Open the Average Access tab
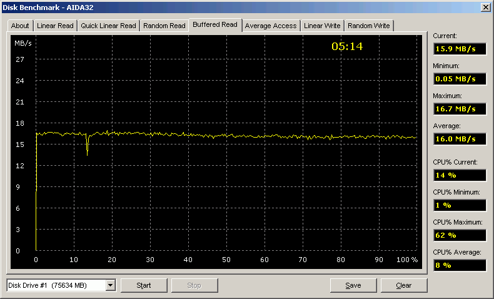The height and width of the screenshot is (299, 494). click(271, 26)
